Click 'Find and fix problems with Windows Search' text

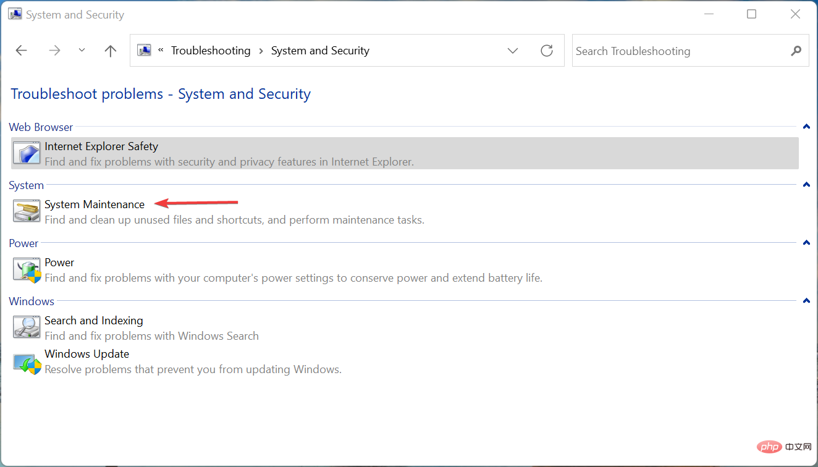[151, 336]
